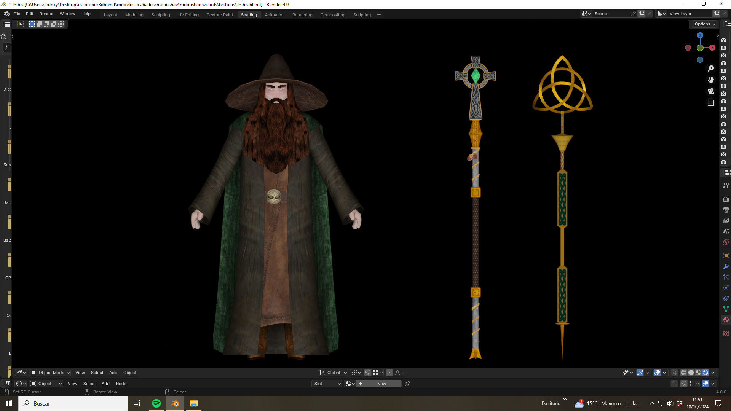Open the Node menu in shader editor
The height and width of the screenshot is (411, 731).
tap(121, 384)
